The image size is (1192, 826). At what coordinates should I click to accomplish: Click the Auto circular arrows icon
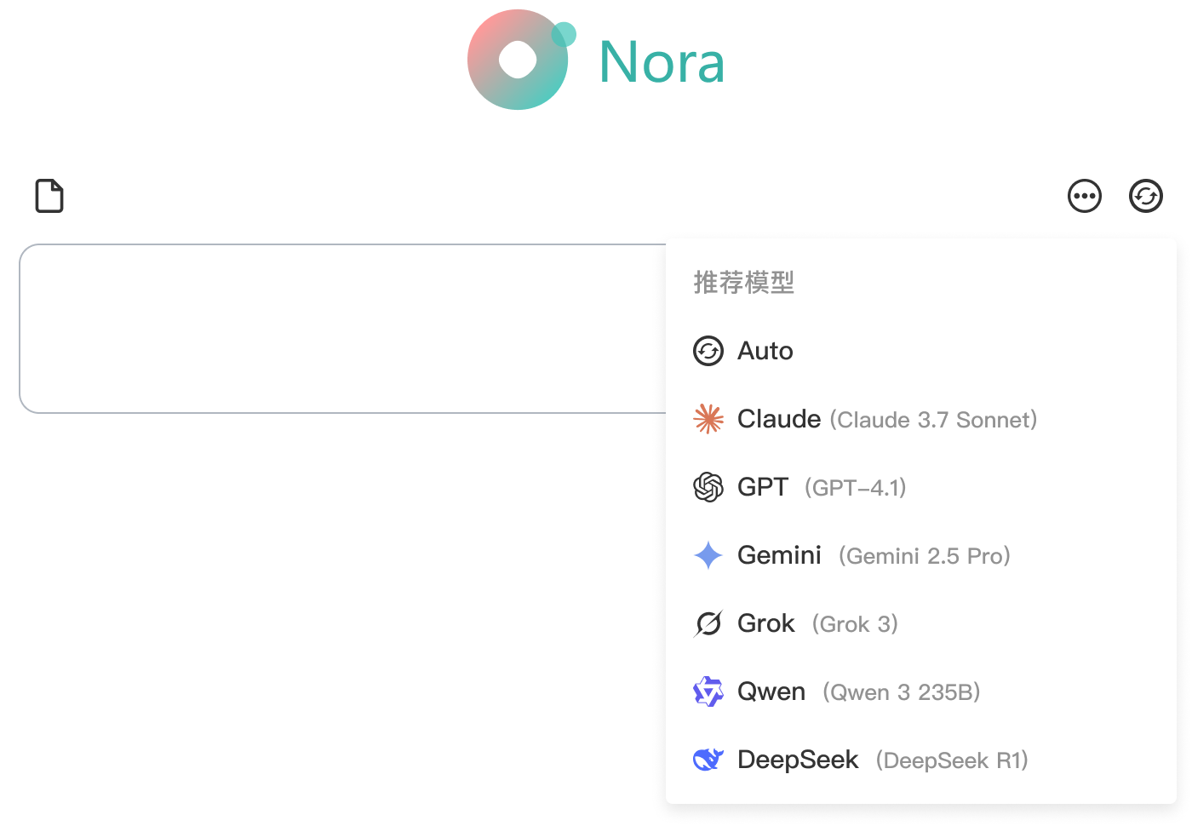[x=708, y=351]
